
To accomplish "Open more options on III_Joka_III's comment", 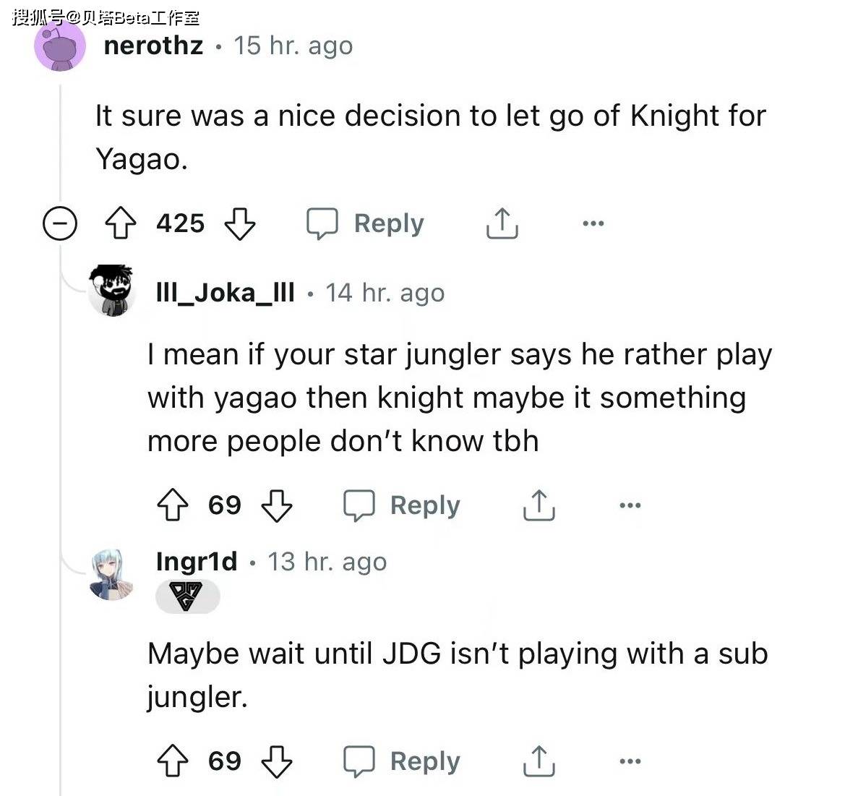I will pyautogui.click(x=630, y=505).
